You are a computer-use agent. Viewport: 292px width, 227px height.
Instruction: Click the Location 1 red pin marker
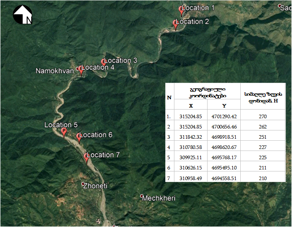point(182,10)
